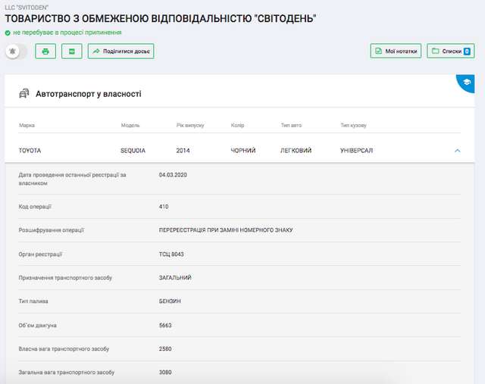Screen dimensions: 485x384
Task: Click the company title 'СВІТОДЕНЬ'
Action: [161, 17]
